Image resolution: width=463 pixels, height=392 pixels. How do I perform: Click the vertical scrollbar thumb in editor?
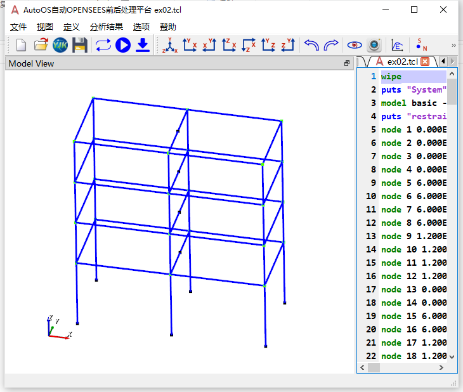click(452, 91)
